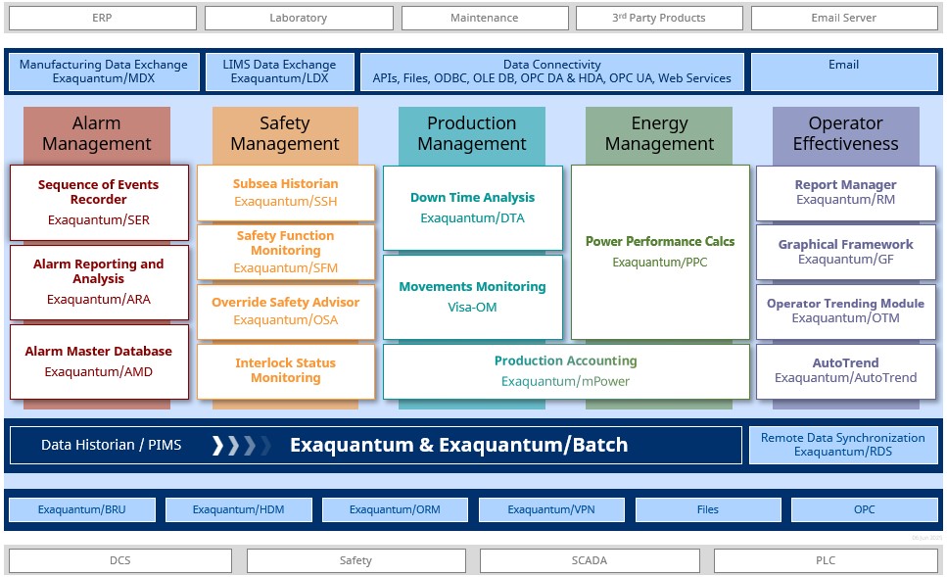Click the Data Historian / PIMS label
The width and height of the screenshot is (947, 577).
click(111, 446)
